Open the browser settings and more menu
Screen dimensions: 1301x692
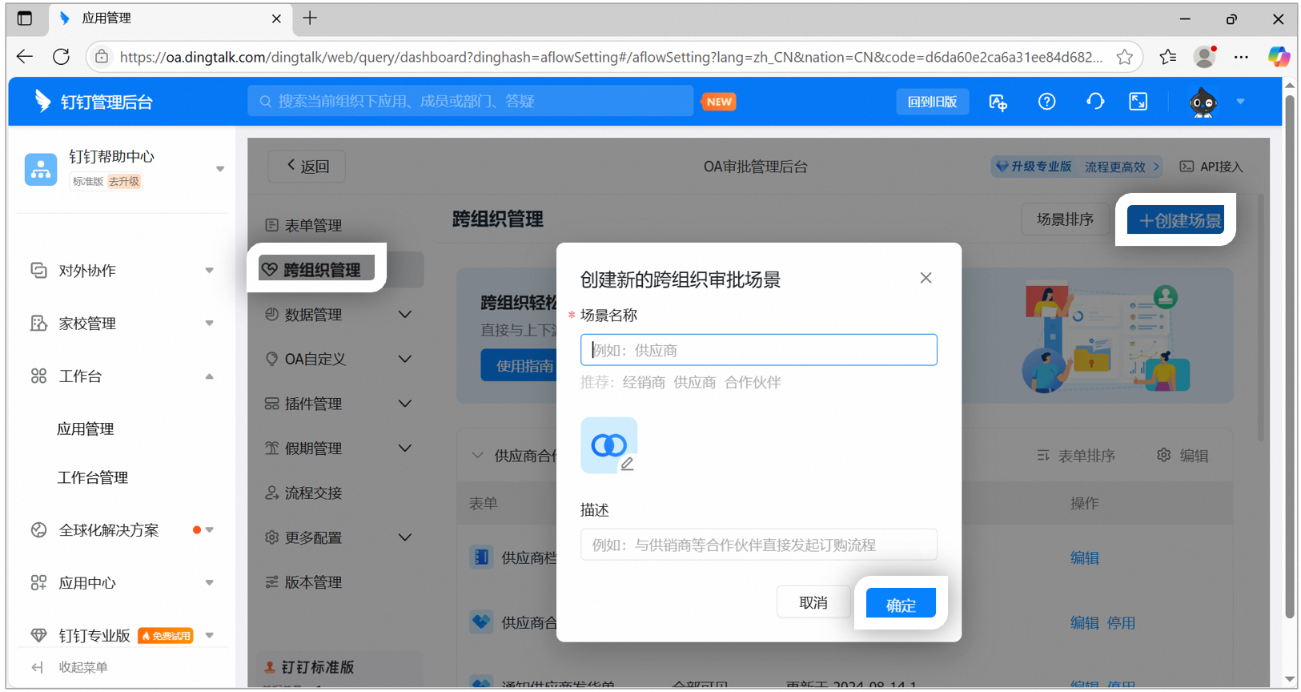click(1241, 57)
